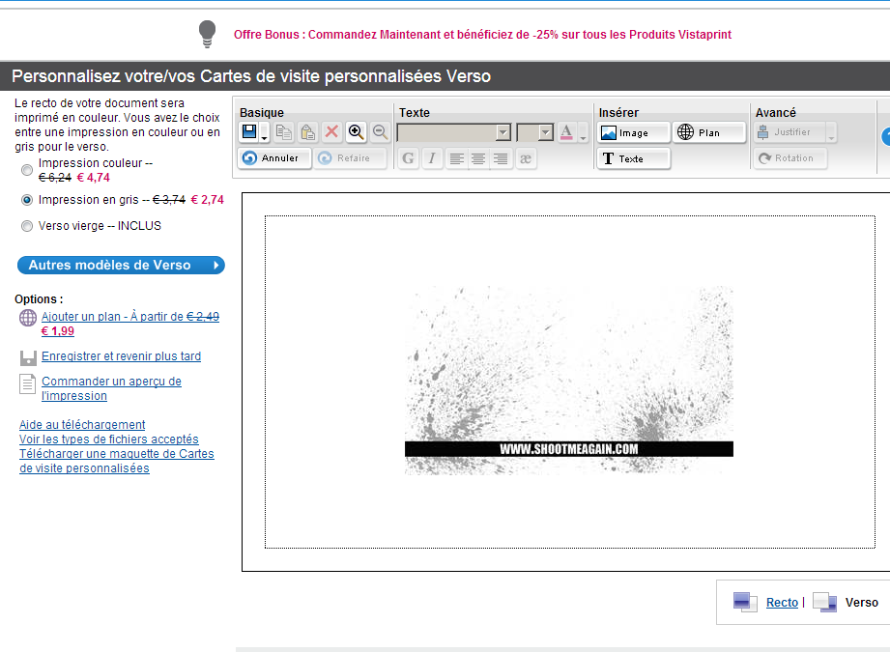
Task: Open the Aide au téléchargement link
Action: pyautogui.click(x=82, y=424)
